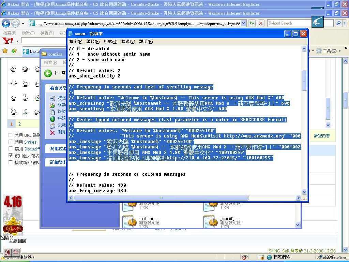Click the IE back navigation button
349x262 pixels.
pos(6,23)
